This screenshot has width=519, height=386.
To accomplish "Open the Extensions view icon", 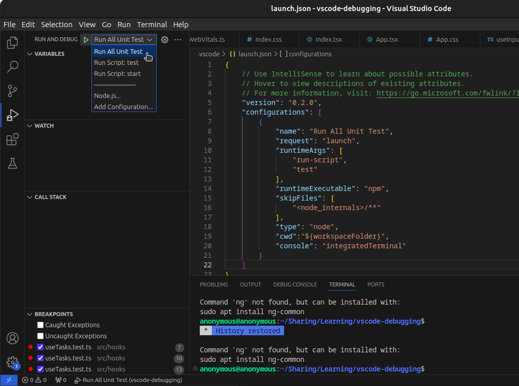I will (13, 139).
